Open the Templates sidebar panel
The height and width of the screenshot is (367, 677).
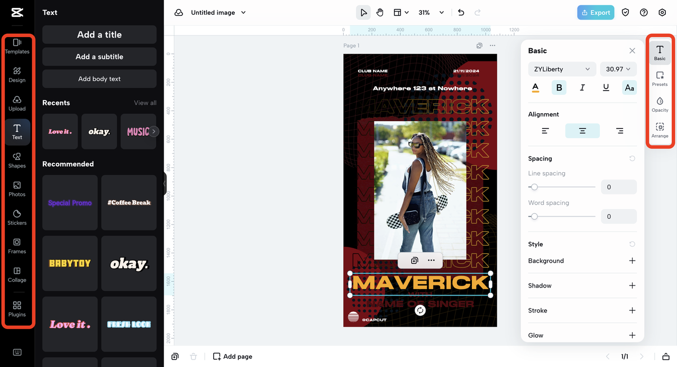coord(17,46)
